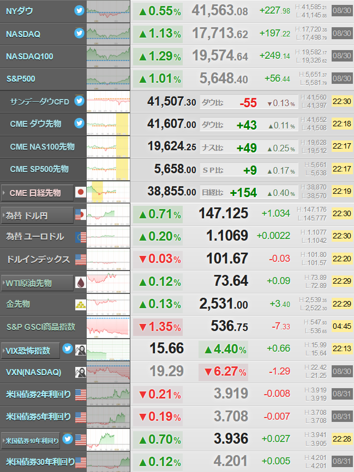Click the -55 ダウ比 value
This screenshot has width=354, height=472.
click(249, 103)
